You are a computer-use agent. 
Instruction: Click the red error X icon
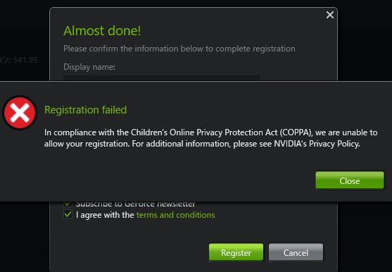tap(20, 113)
